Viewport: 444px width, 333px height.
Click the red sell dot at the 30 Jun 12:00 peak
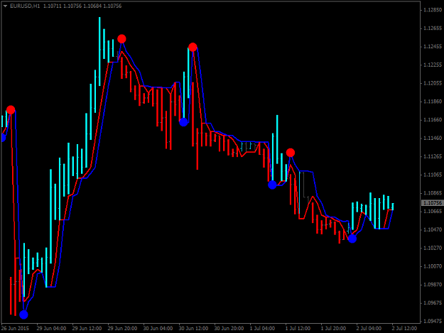(193, 47)
